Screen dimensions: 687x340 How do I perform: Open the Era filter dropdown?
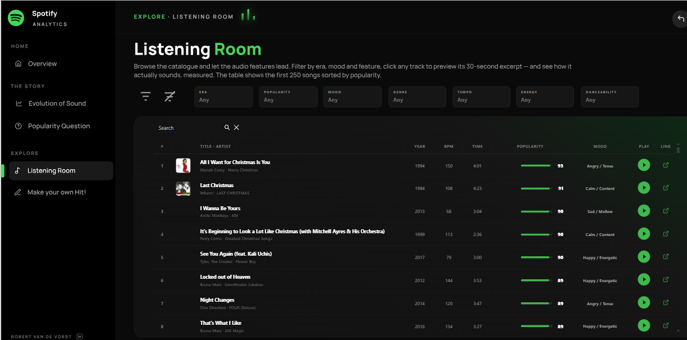223,97
